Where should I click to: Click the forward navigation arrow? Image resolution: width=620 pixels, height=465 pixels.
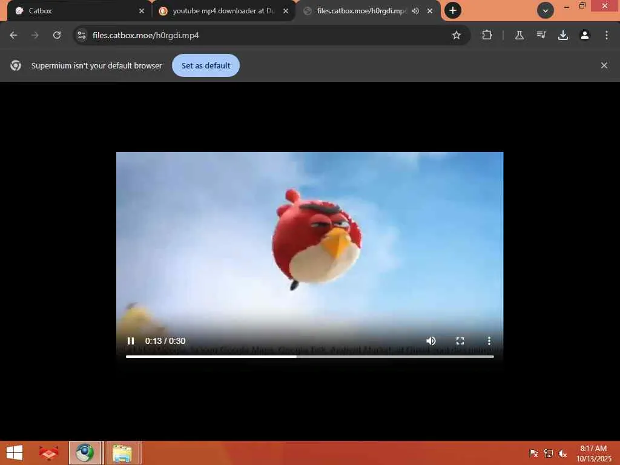(x=35, y=35)
